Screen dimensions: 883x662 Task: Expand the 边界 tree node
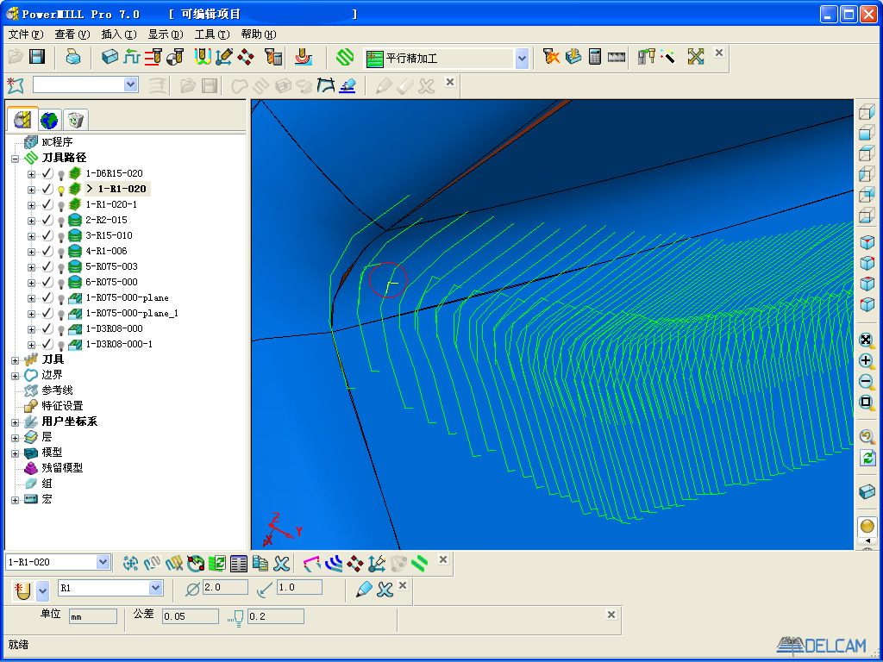[16, 376]
